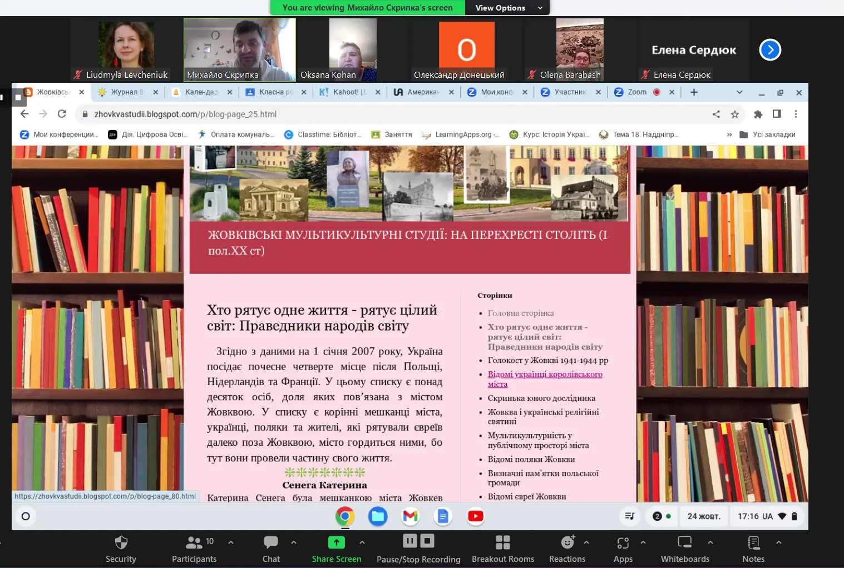Expand Notes options arrow
This screenshot has width=844, height=568.
(778, 542)
